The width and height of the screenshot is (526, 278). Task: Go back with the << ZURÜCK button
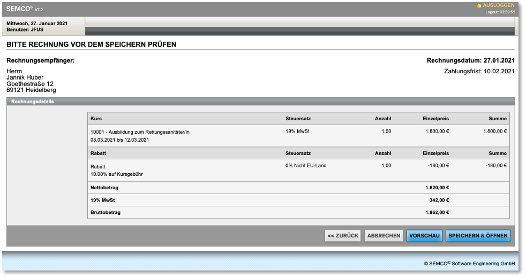(x=343, y=236)
